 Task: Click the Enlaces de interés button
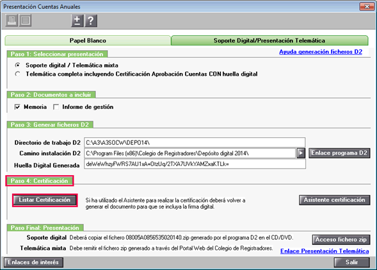(x=33, y=262)
